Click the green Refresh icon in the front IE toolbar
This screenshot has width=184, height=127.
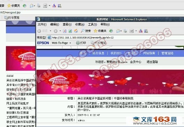70,31
